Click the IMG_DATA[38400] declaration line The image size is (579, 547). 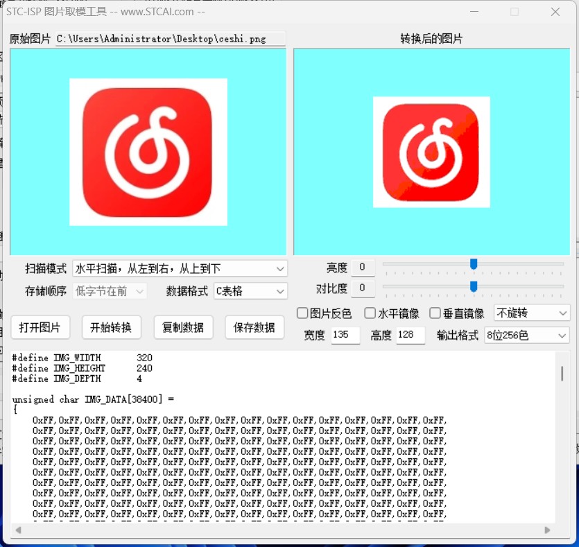(93, 399)
